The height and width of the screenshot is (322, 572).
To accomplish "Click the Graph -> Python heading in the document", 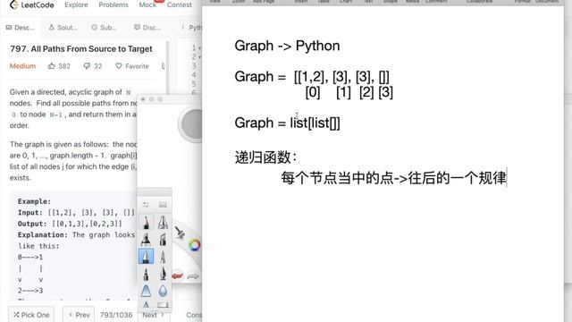I will 287,46.
